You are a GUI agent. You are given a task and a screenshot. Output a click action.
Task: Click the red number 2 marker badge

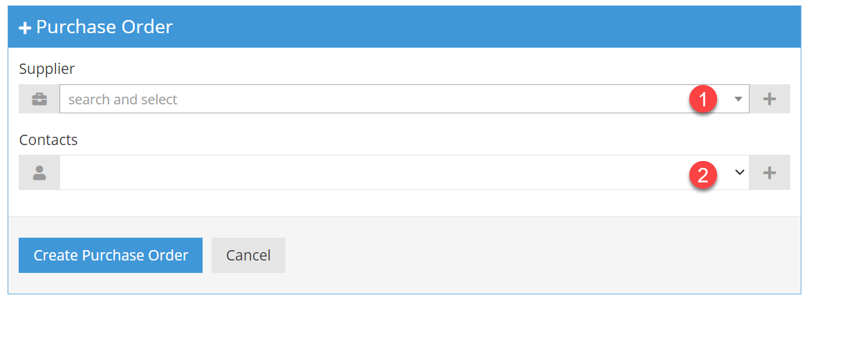pyautogui.click(x=703, y=175)
